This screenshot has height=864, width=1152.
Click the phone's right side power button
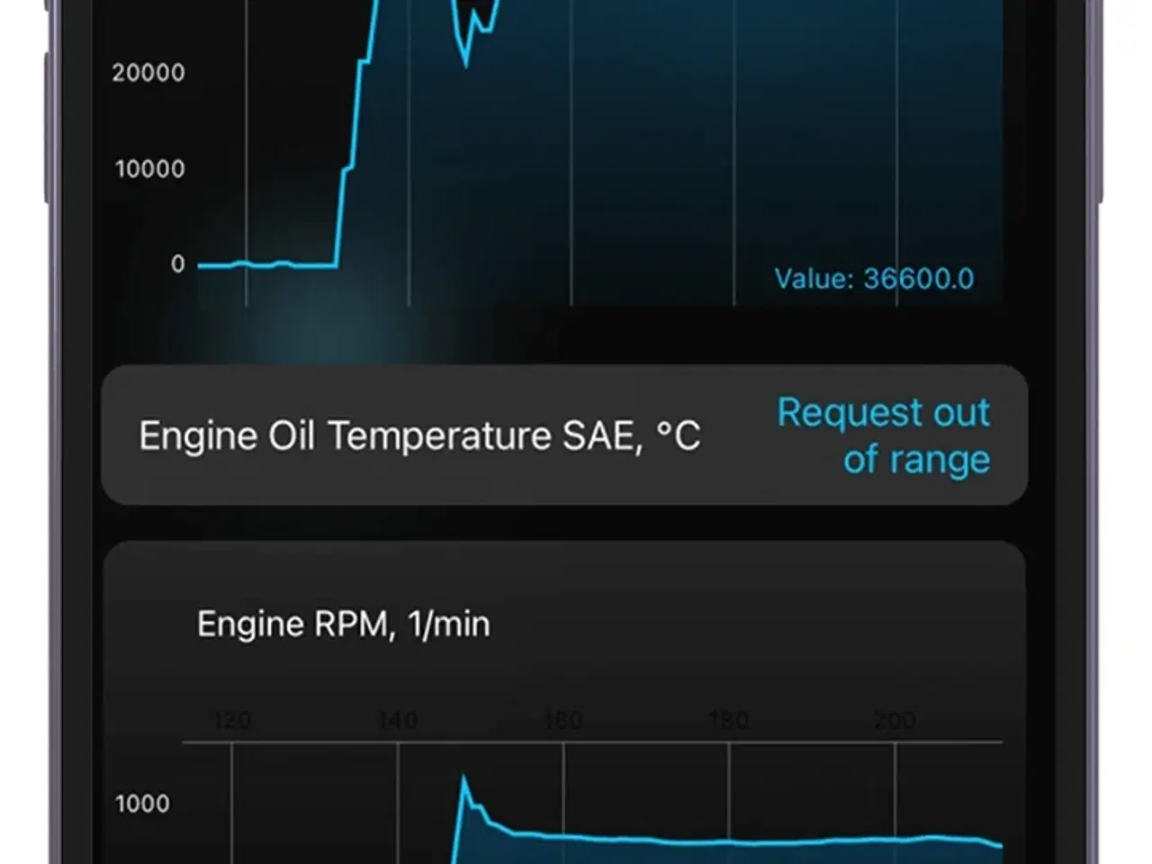pos(1097,99)
